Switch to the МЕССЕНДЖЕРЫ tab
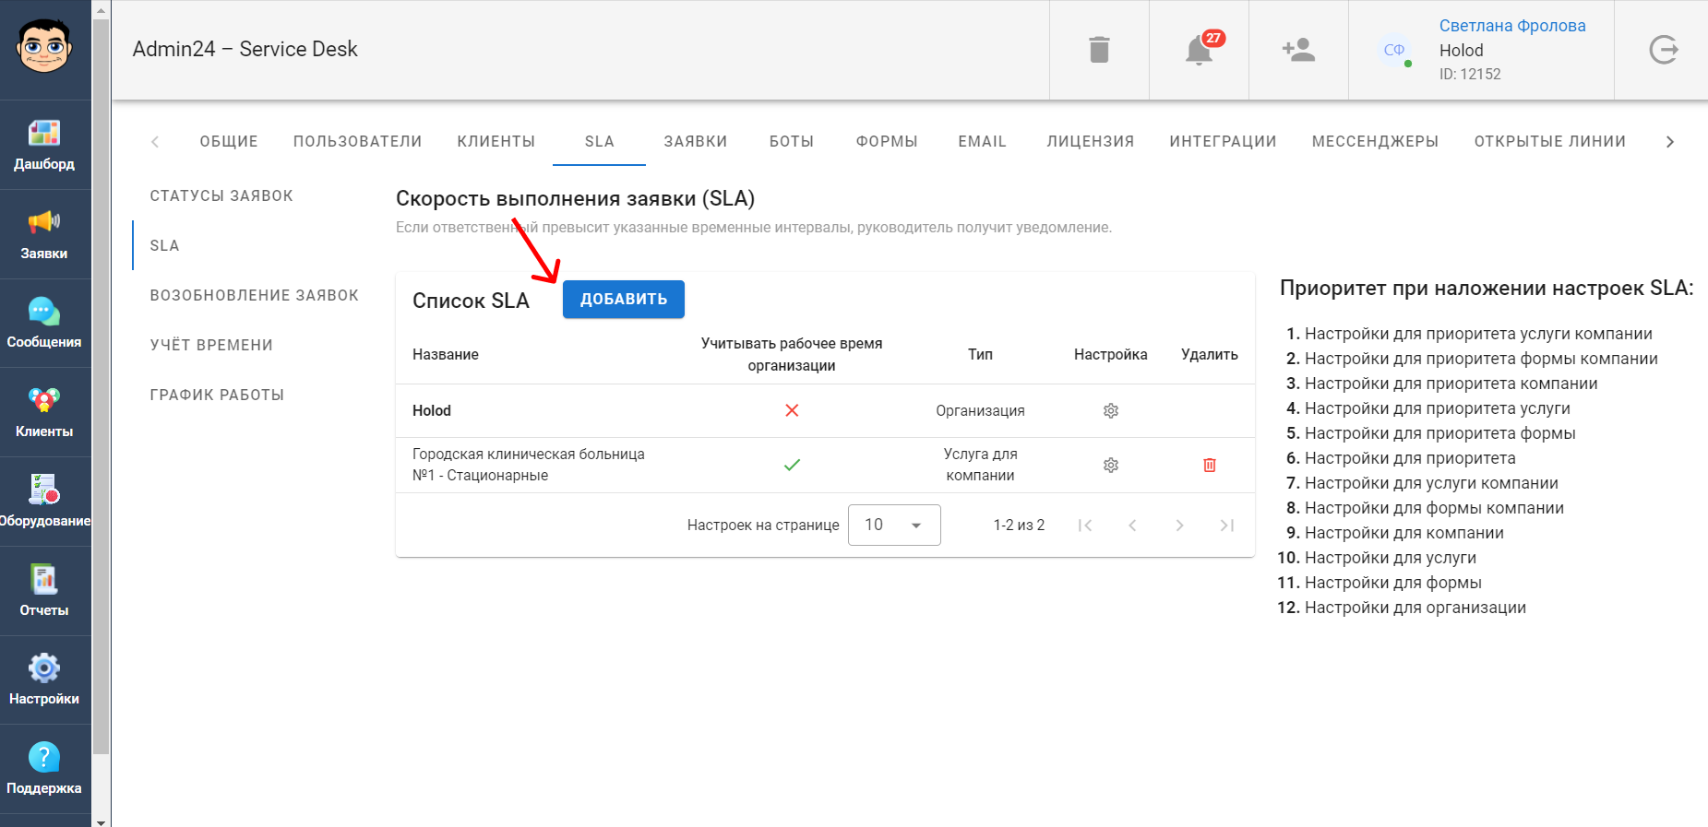The width and height of the screenshot is (1708, 827). click(x=1376, y=141)
